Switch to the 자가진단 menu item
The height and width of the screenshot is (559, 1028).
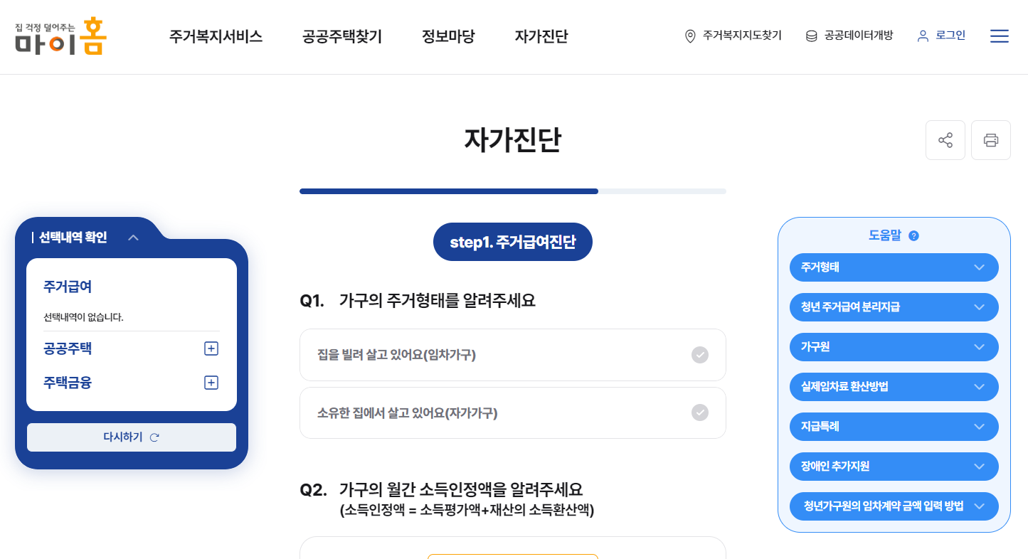click(x=541, y=36)
